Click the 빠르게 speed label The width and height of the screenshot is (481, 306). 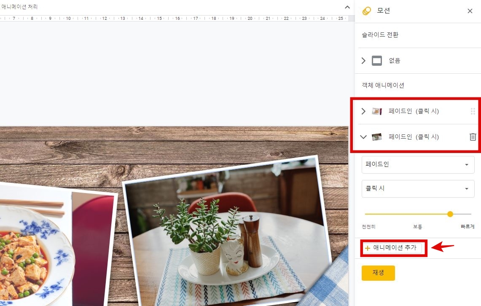click(x=468, y=227)
